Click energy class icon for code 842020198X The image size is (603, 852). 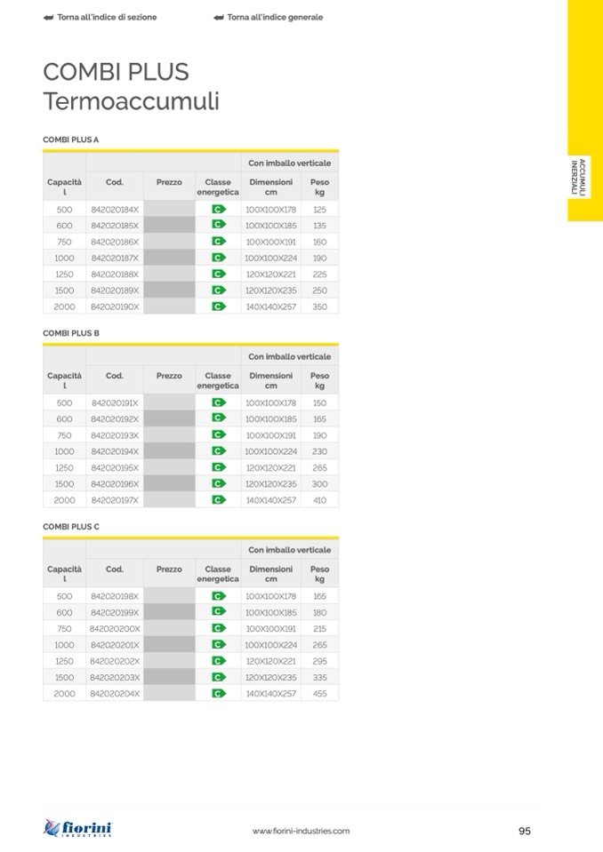218,596
